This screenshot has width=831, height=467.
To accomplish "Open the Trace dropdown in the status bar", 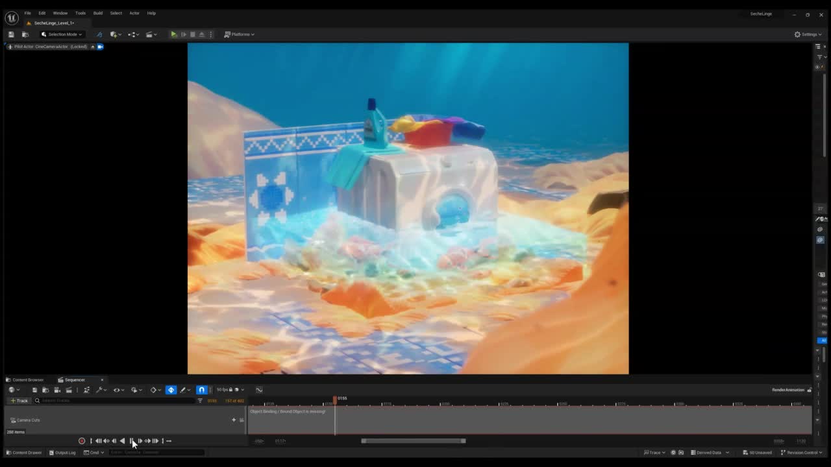I will [x=656, y=453].
